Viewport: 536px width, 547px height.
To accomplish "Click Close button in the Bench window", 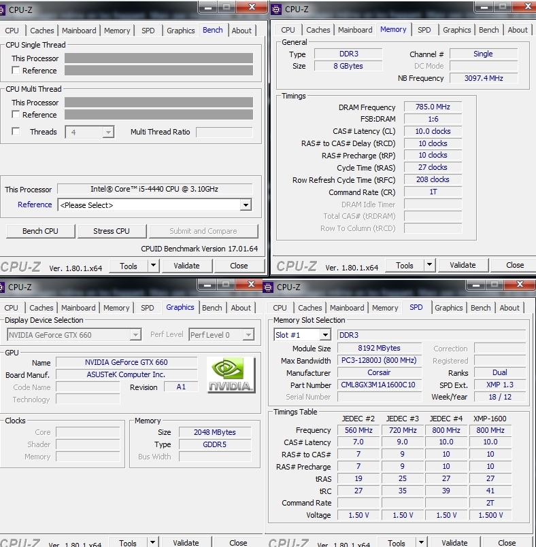I will 239,266.
